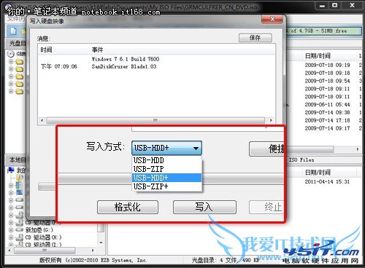Click local tree vertical scrollbar down arrow
This screenshot has width=365, height=268.
pos(101,243)
